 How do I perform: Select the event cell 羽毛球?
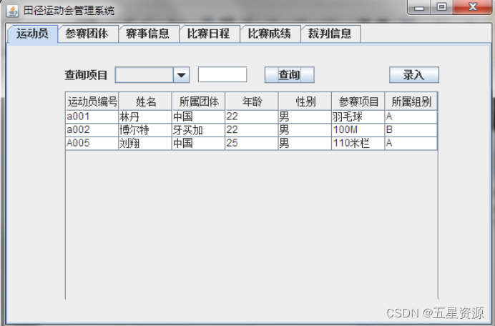(358, 117)
